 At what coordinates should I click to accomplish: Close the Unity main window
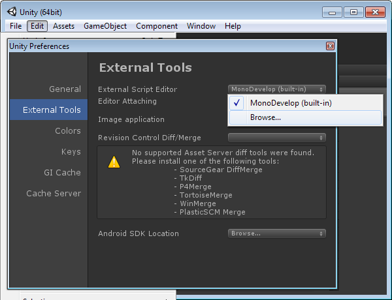[375, 12]
